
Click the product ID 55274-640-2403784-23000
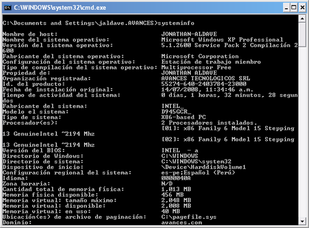pos(204,84)
